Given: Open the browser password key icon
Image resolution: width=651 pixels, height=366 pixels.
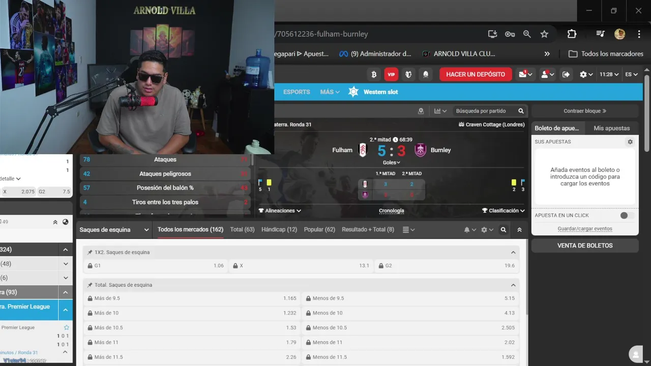Looking at the screenshot, I should [510, 34].
